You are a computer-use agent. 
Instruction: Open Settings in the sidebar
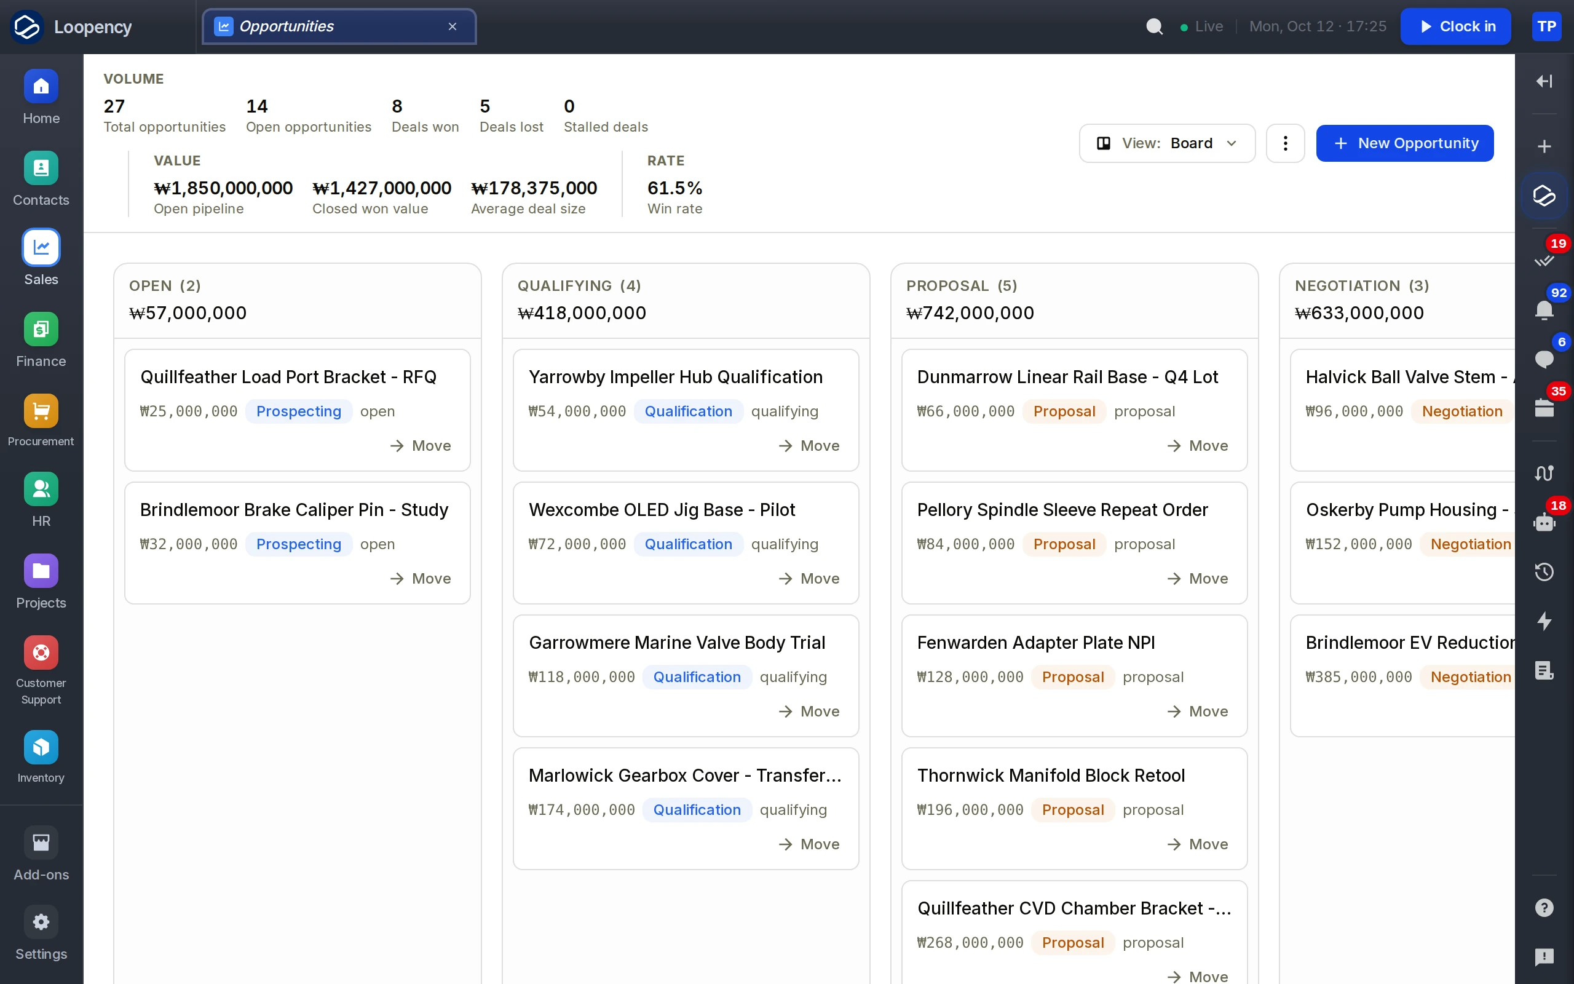click(x=41, y=934)
